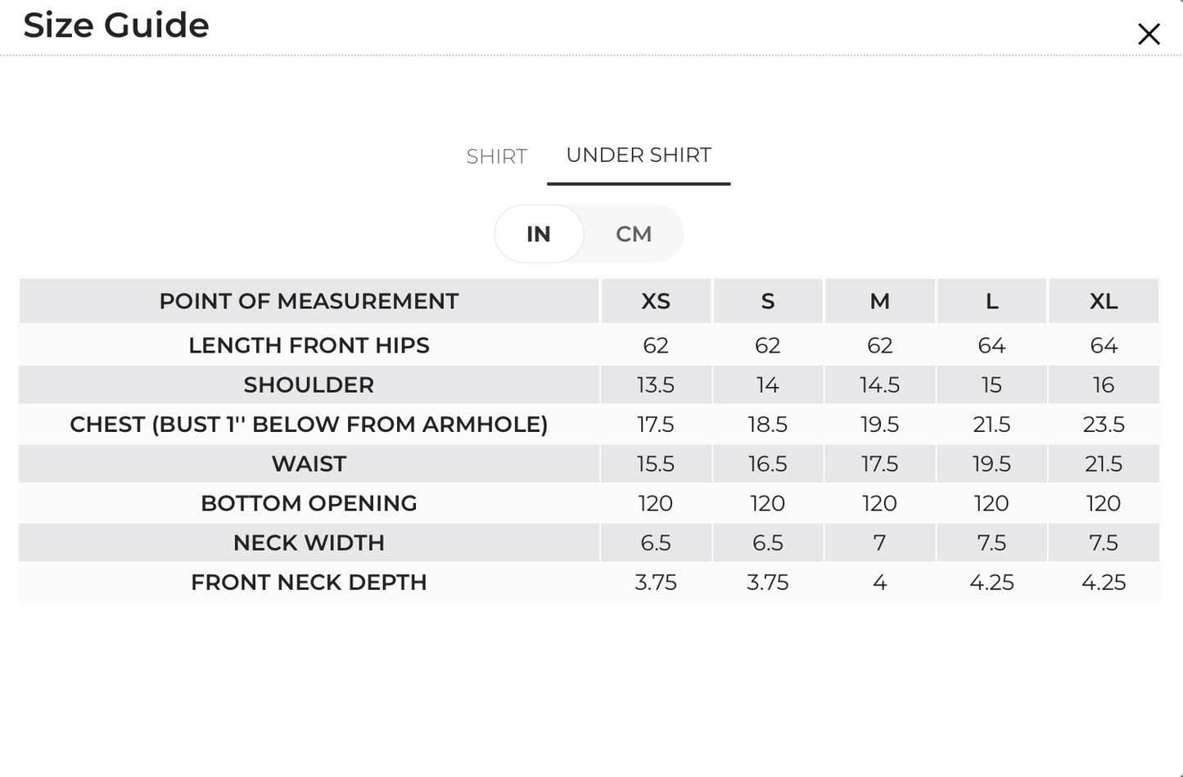
Task: Select the BOTTOM OPENING row label
Action: point(309,503)
